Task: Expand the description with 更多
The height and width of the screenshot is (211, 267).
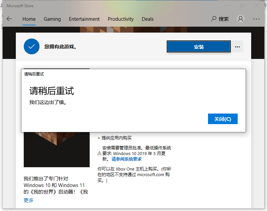Action: click(x=28, y=200)
